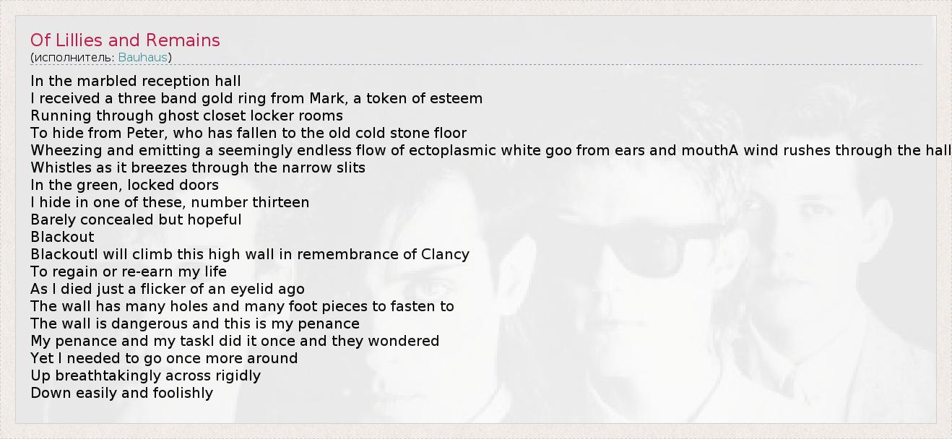Click the line mentioning number thirteen
The image size is (952, 439).
click(x=170, y=202)
